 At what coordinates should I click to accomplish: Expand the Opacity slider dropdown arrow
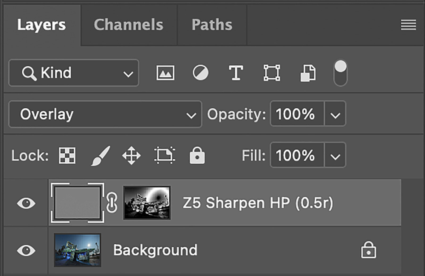point(335,114)
